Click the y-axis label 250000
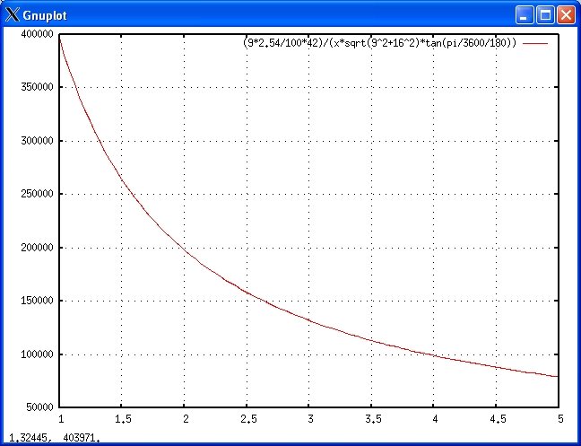Viewport: 581px width, 446px height. [x=38, y=194]
